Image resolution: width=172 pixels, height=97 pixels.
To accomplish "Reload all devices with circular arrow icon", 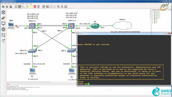I will (38, 7).
